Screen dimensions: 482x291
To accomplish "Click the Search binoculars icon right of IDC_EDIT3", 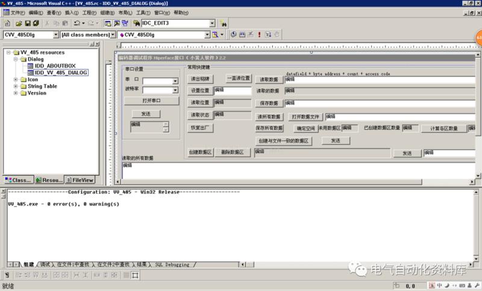I will click(223, 23).
